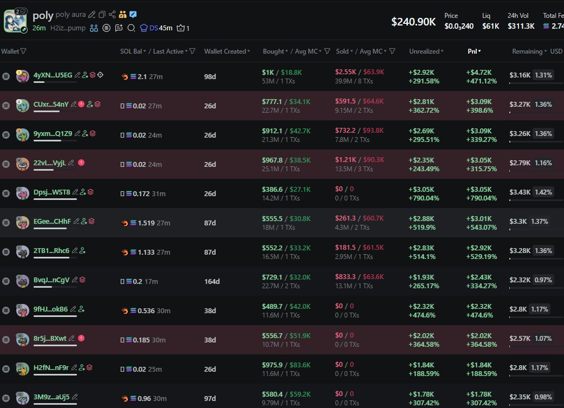This screenshot has width=564, height=408.
Task: Sort by Wallet Created column
Action: (x=226, y=51)
